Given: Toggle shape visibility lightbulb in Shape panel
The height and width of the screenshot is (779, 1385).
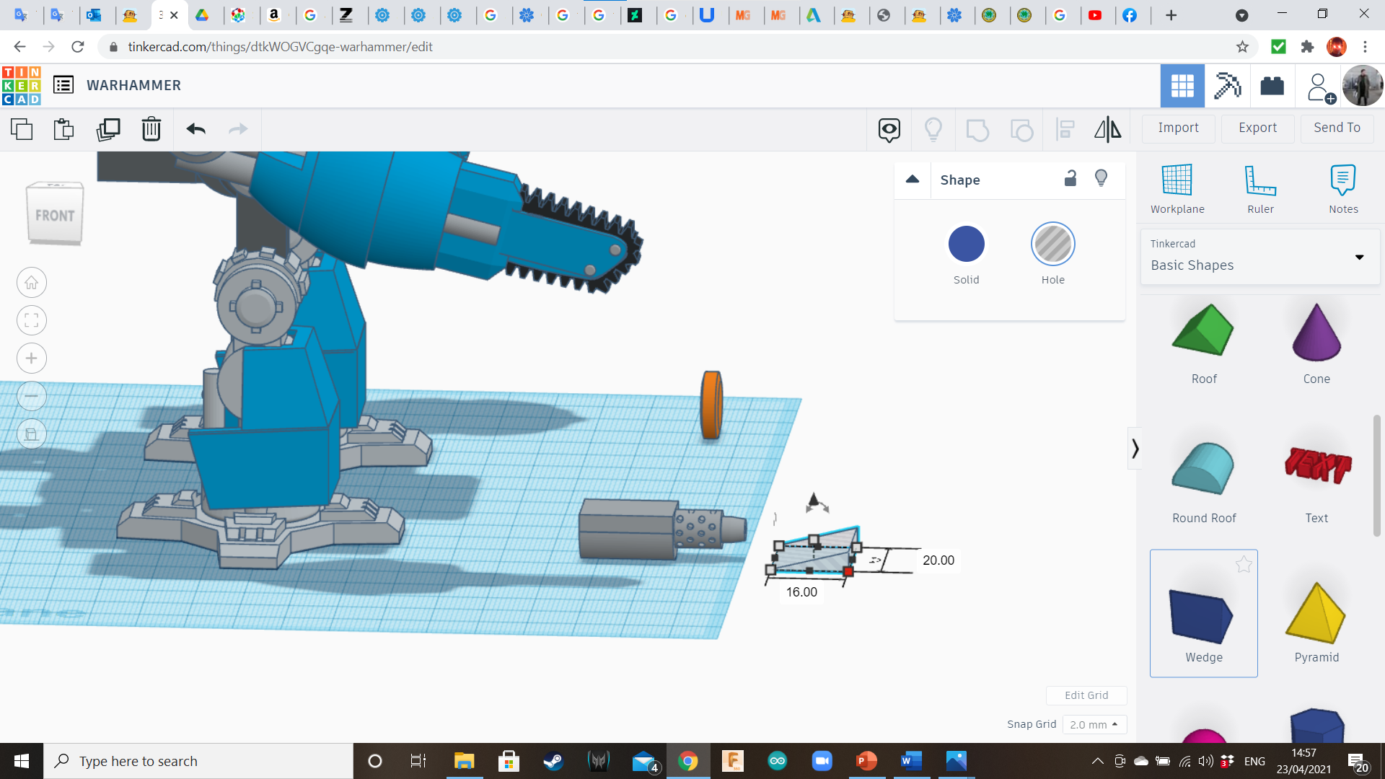Looking at the screenshot, I should (x=1101, y=178).
